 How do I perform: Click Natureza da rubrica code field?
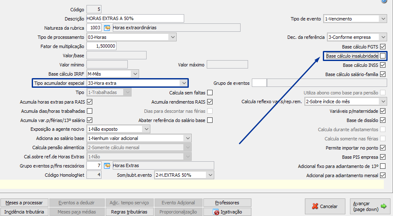pos(94,28)
